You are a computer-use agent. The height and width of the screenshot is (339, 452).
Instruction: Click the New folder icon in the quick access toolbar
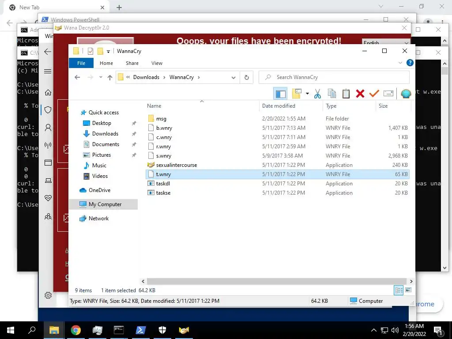tap(100, 51)
